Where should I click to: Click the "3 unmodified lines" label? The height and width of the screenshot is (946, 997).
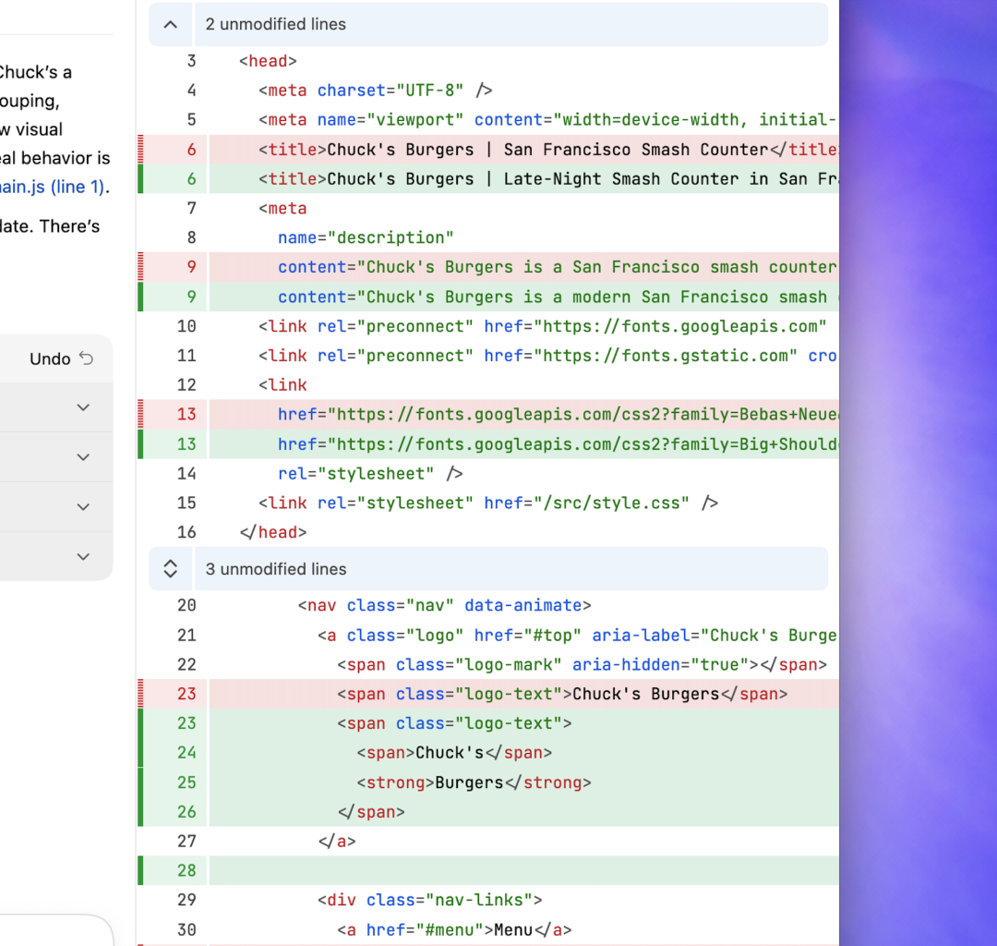[275, 569]
